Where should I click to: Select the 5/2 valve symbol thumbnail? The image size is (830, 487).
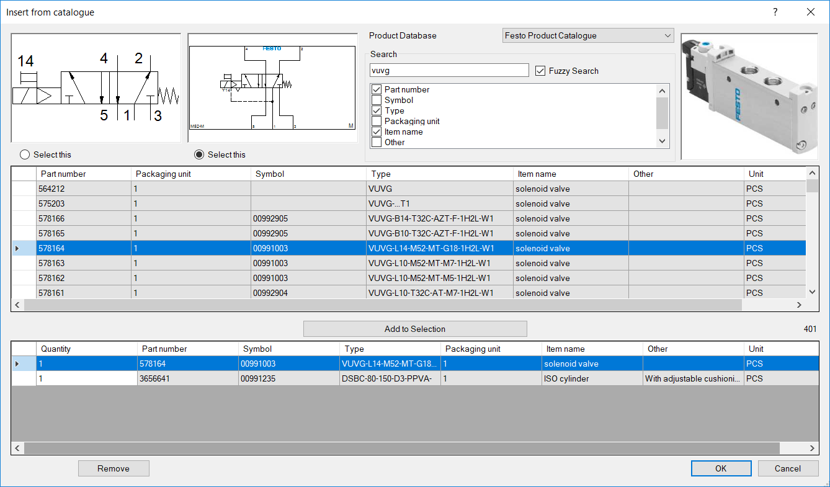96,88
